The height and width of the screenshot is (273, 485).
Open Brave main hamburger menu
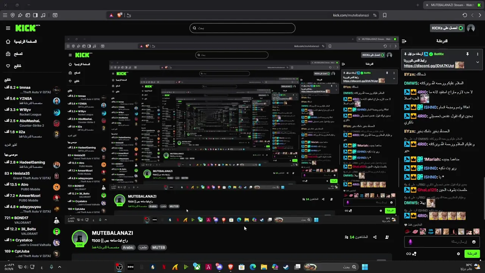coord(5,15)
